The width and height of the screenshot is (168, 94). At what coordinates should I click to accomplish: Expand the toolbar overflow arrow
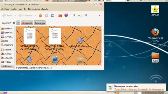[x=99, y=15]
